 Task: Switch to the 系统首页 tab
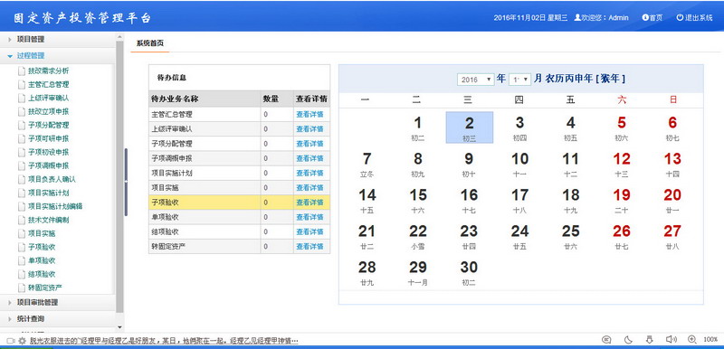point(150,43)
